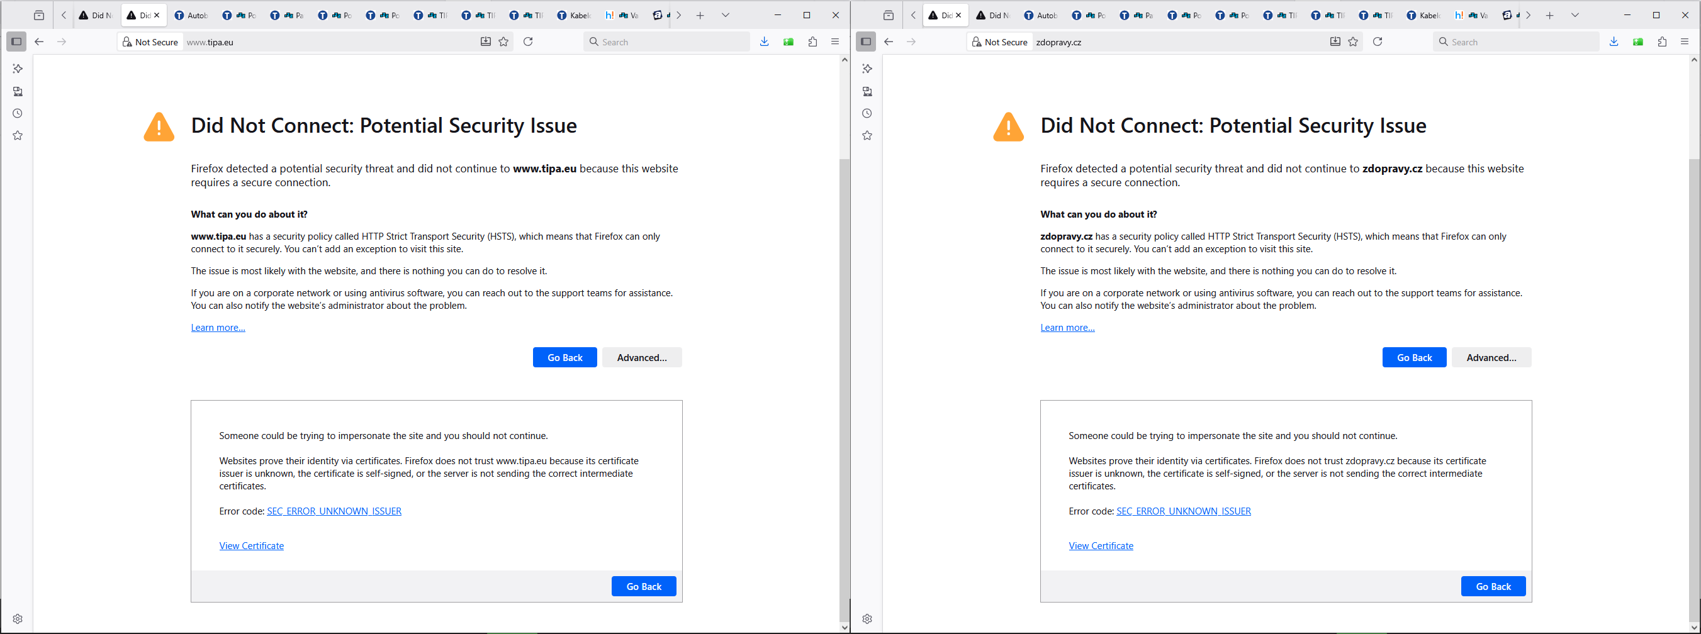The width and height of the screenshot is (1701, 634).
Task: Open bookmarks star icon in zdopravy.cz window sidebar
Action: pos(867,135)
